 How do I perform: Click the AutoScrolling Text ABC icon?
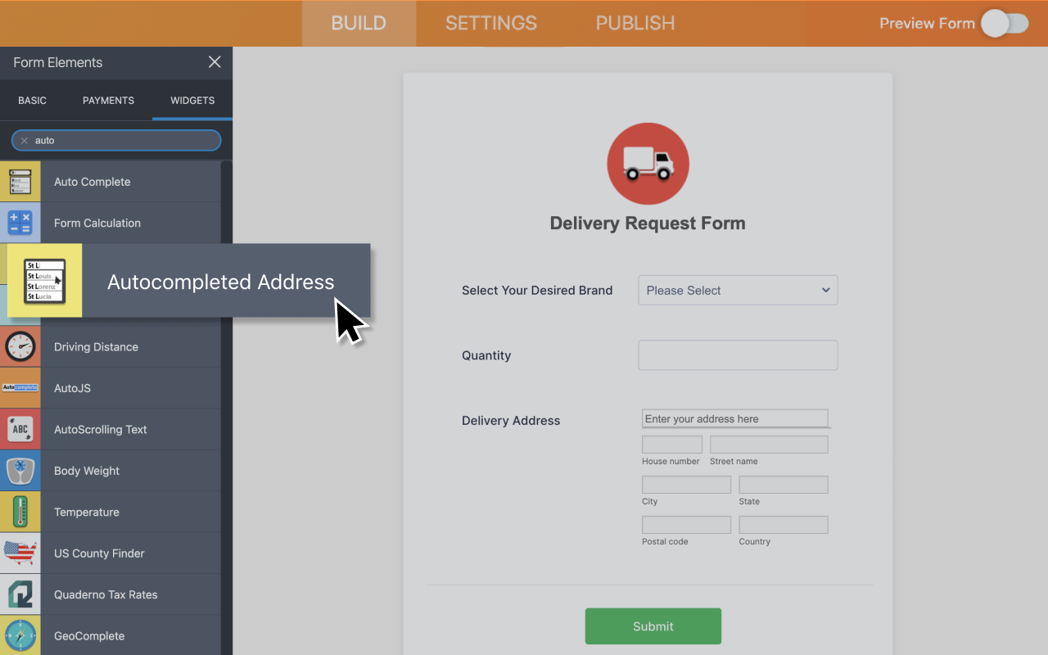click(20, 428)
